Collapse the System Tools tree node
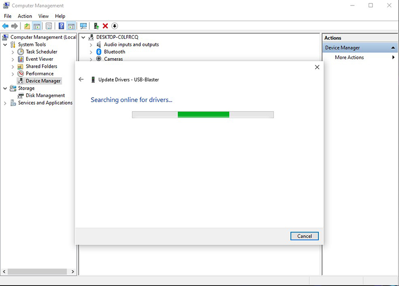The width and height of the screenshot is (399, 286). 5,44
